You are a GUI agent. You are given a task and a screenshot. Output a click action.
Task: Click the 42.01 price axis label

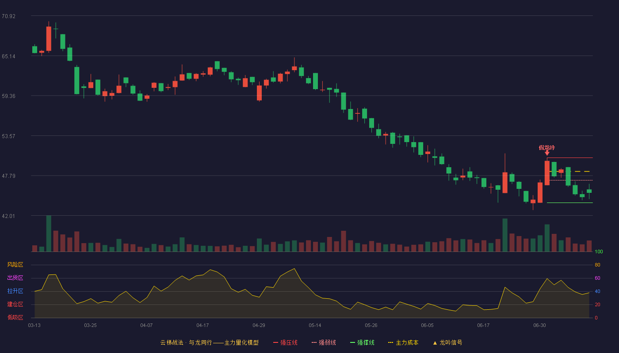(x=8, y=216)
